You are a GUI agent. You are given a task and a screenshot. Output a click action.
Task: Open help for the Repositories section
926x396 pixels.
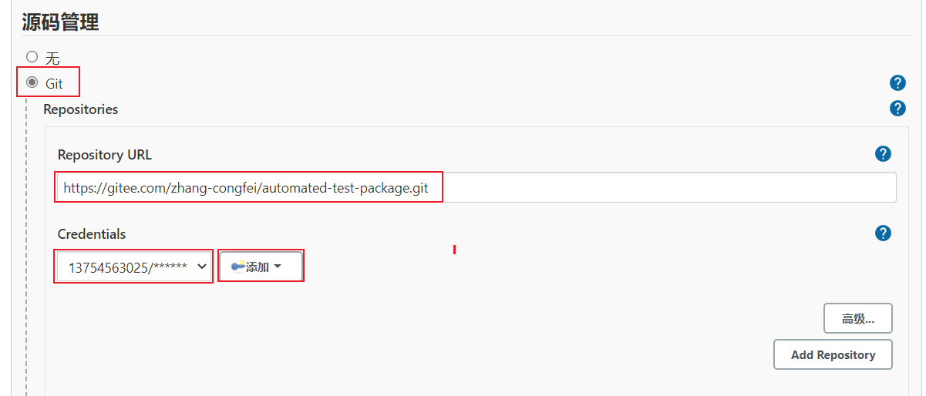tap(897, 109)
